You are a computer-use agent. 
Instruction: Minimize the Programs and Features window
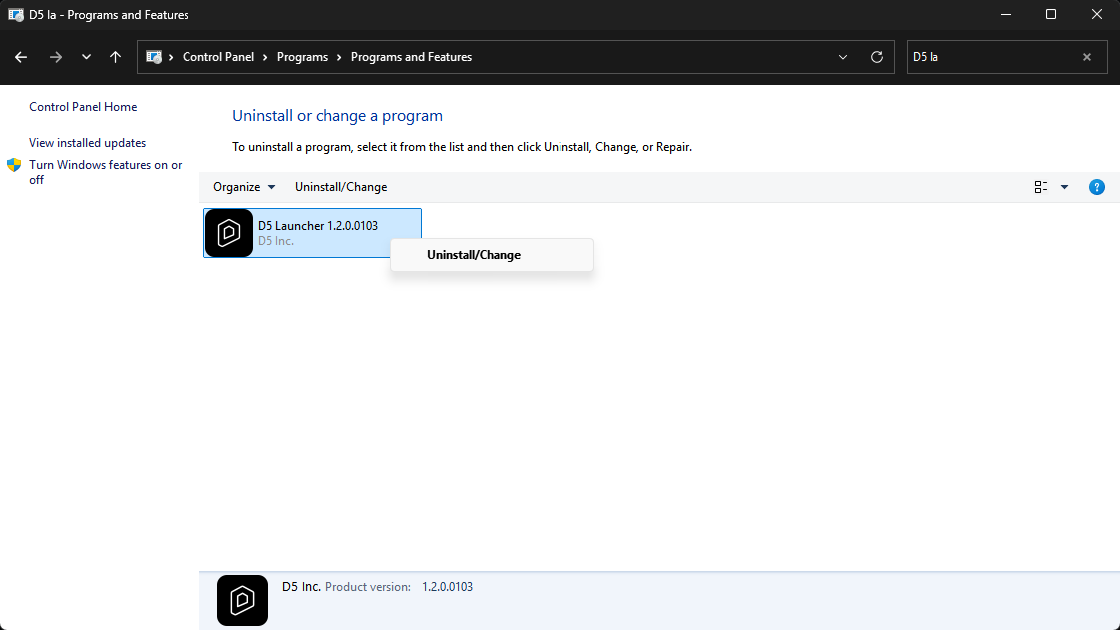(x=1006, y=14)
